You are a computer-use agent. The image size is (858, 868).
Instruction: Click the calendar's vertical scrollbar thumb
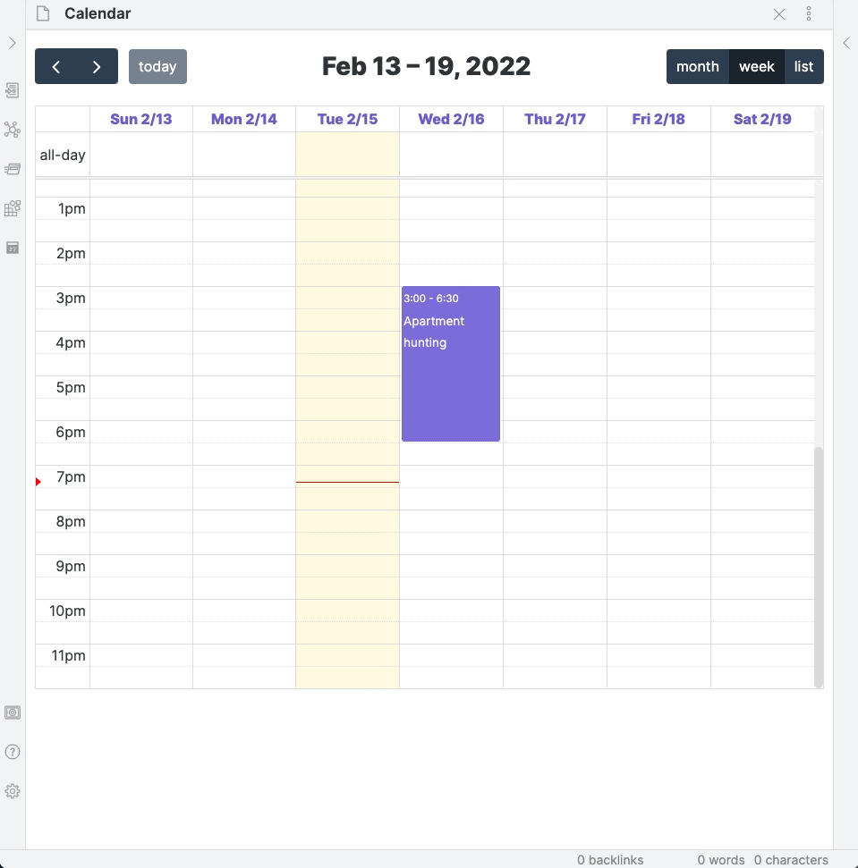click(x=819, y=567)
